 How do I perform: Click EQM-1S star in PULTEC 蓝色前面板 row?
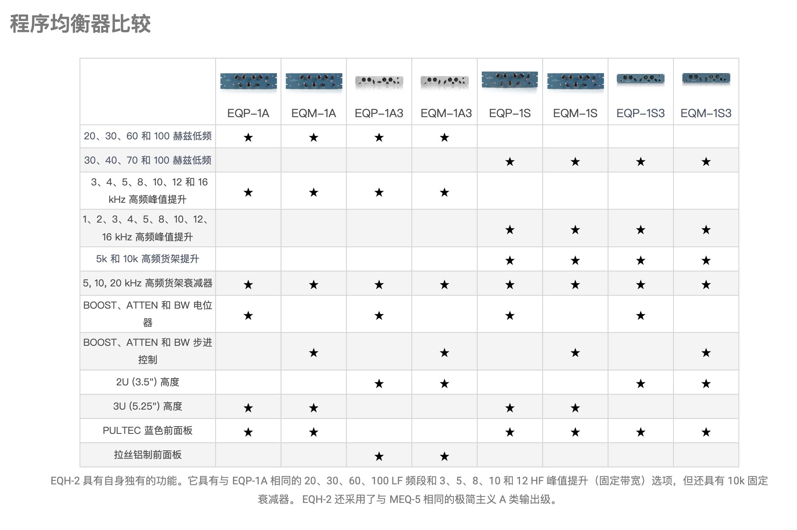click(575, 432)
